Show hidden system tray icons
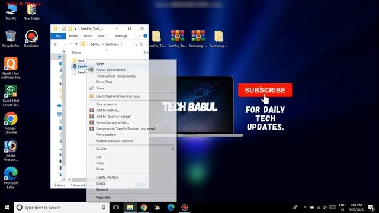 (x=305, y=208)
